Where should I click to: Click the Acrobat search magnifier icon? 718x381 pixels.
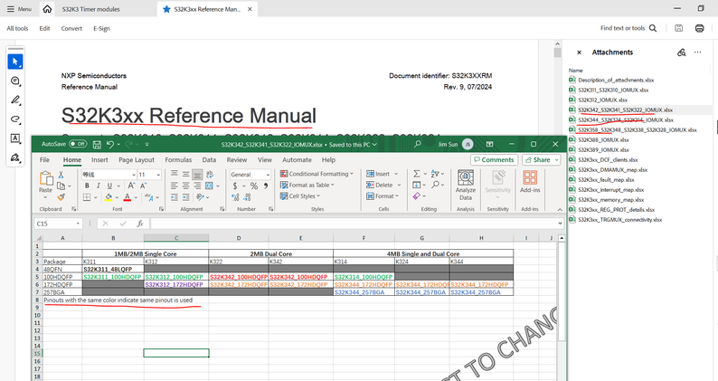click(x=653, y=28)
